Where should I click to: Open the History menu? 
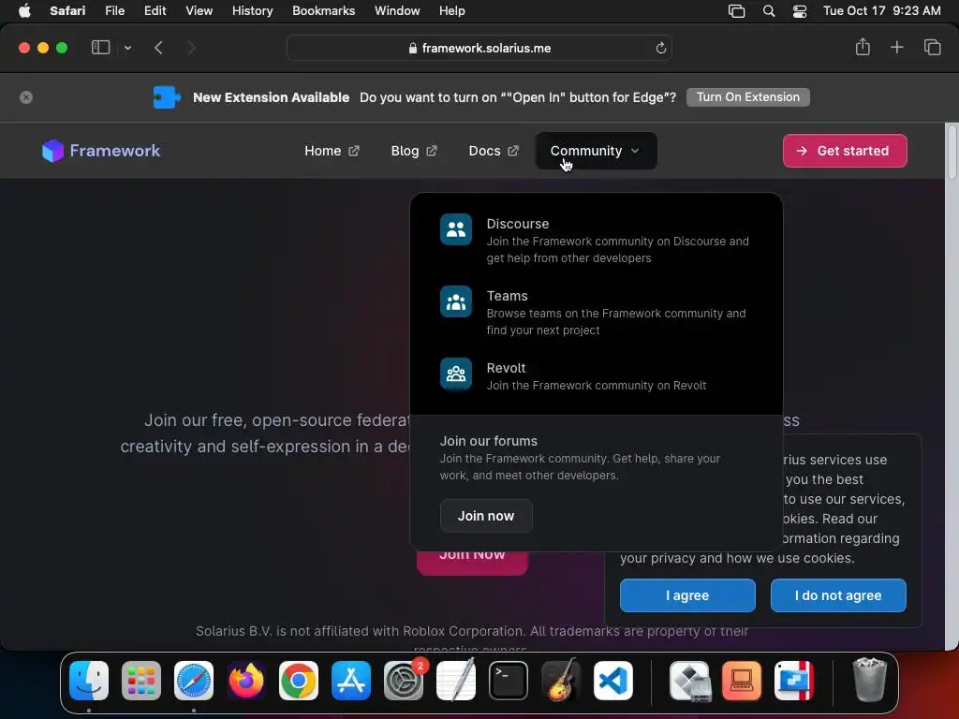click(252, 11)
